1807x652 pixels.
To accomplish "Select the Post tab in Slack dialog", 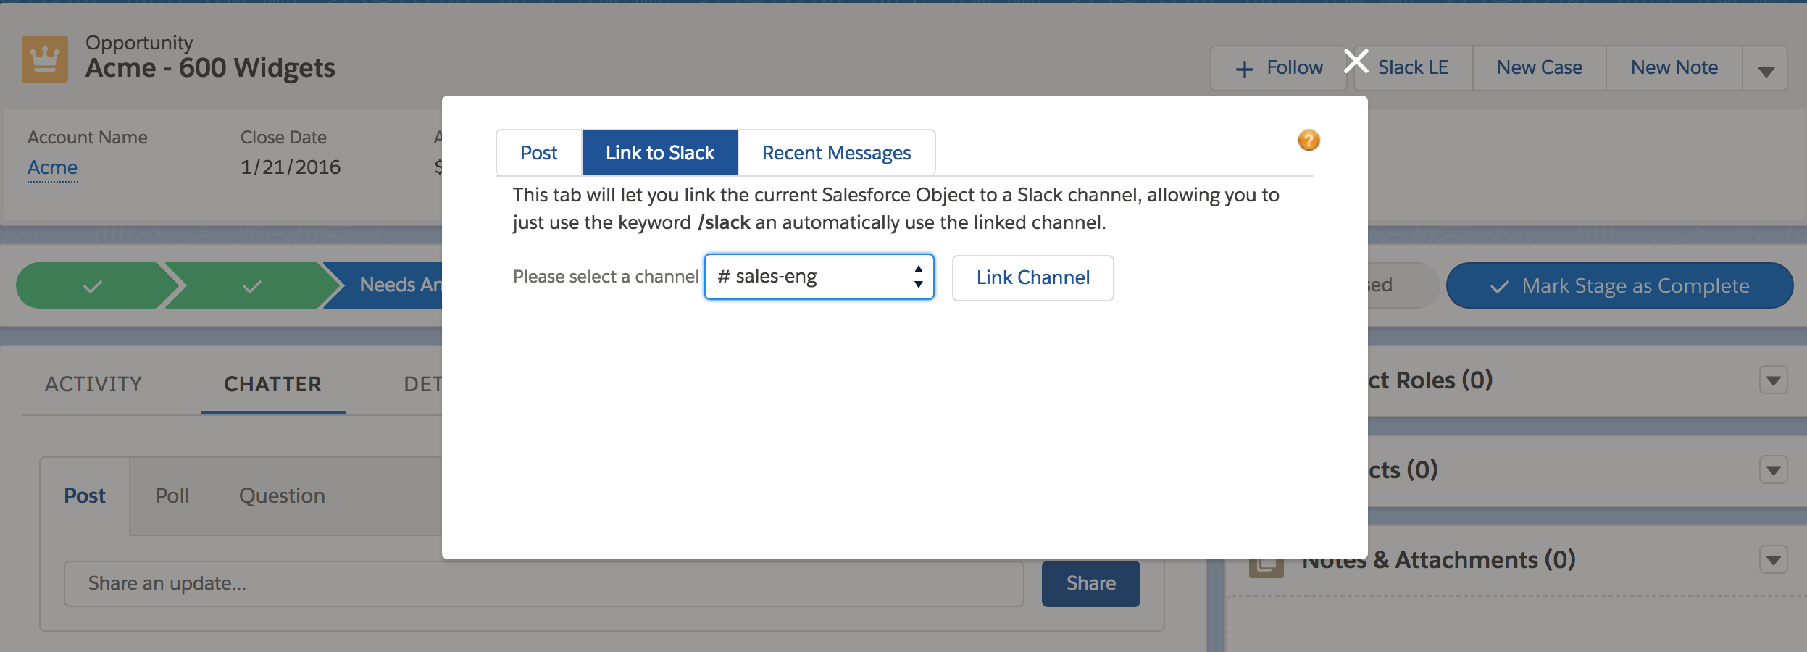I will [538, 153].
